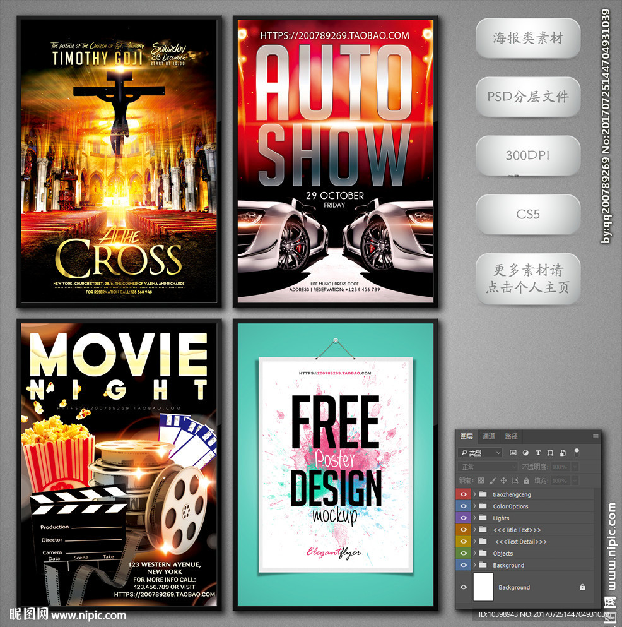Screen dimensions: 622x627
Task: Hide the <<<Text Detail>>> group via eye icon
Action: click(x=464, y=541)
